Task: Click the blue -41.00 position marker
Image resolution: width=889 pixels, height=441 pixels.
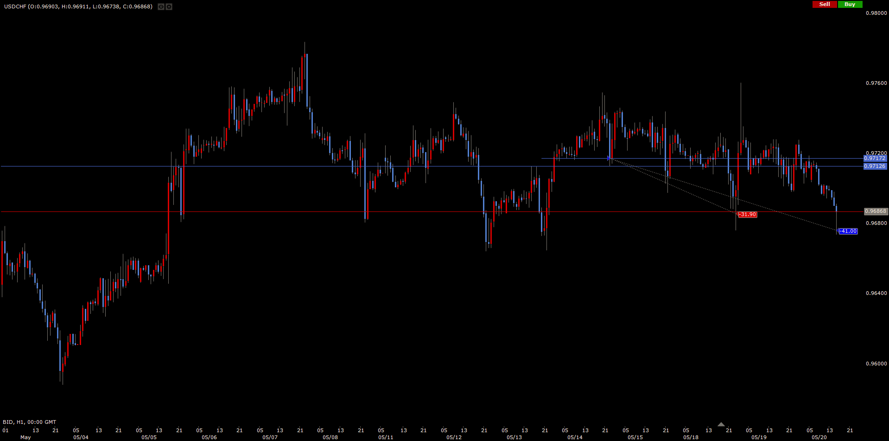Action: tap(848, 231)
